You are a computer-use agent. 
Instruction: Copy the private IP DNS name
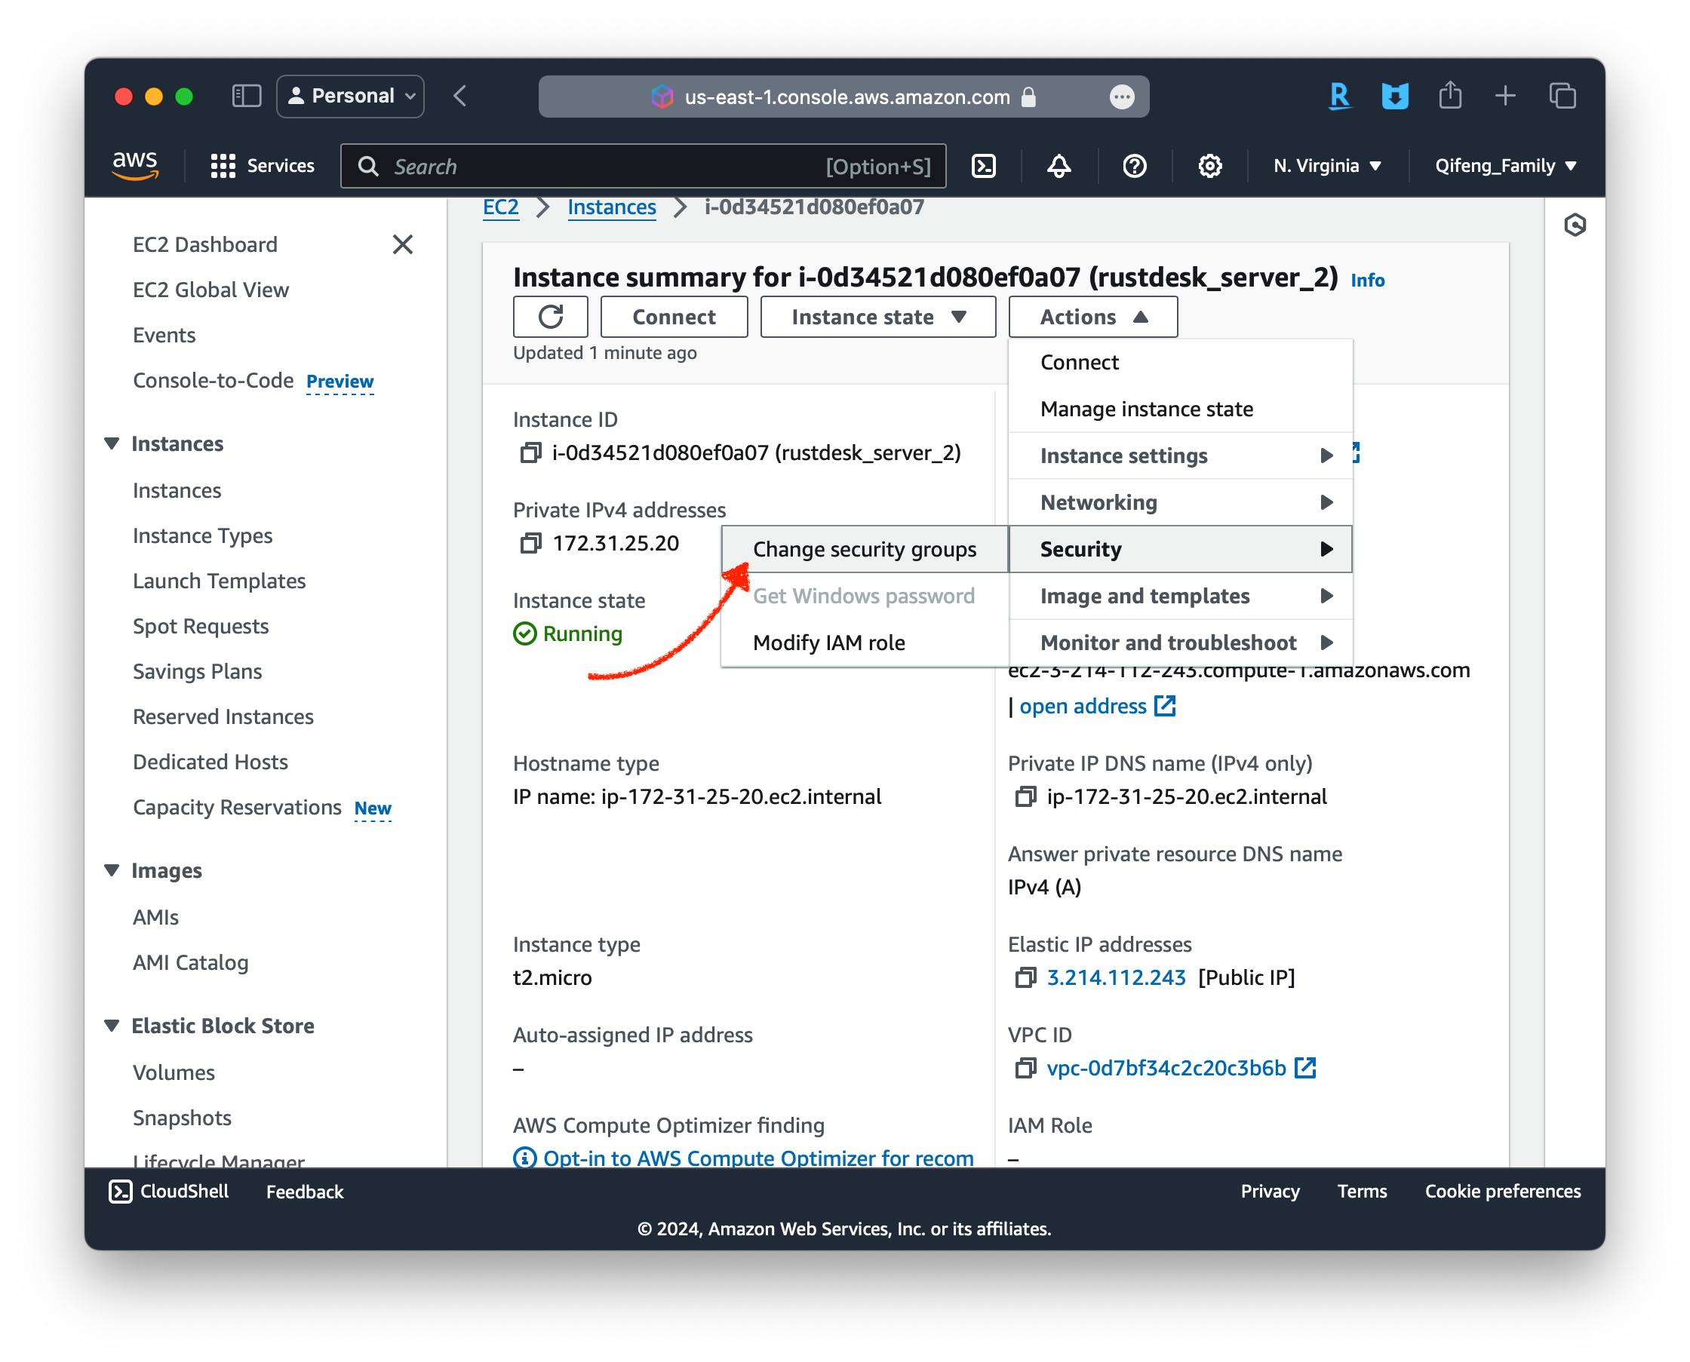(x=1025, y=796)
